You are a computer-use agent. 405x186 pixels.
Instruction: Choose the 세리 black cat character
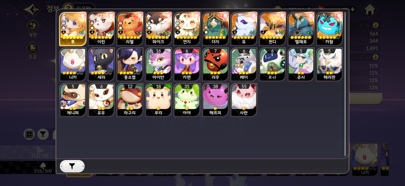101,65
